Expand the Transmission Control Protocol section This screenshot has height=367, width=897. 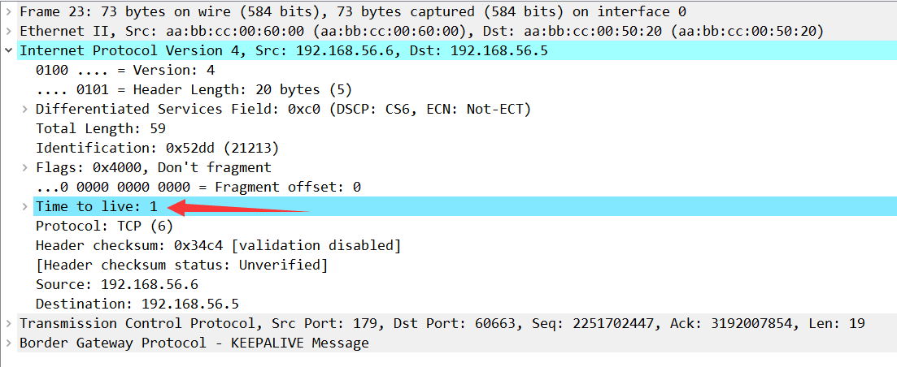click(8, 323)
